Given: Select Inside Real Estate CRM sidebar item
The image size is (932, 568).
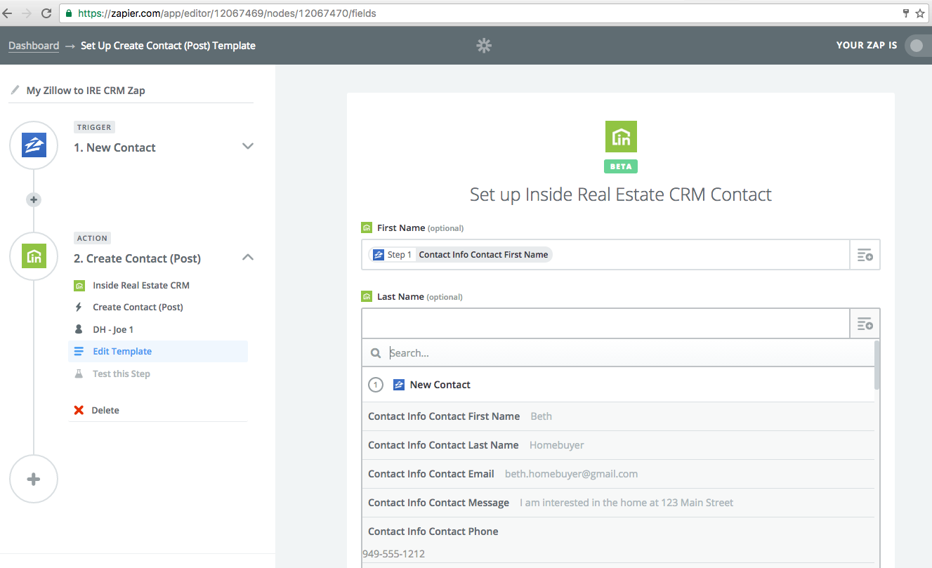Looking at the screenshot, I should click(141, 285).
